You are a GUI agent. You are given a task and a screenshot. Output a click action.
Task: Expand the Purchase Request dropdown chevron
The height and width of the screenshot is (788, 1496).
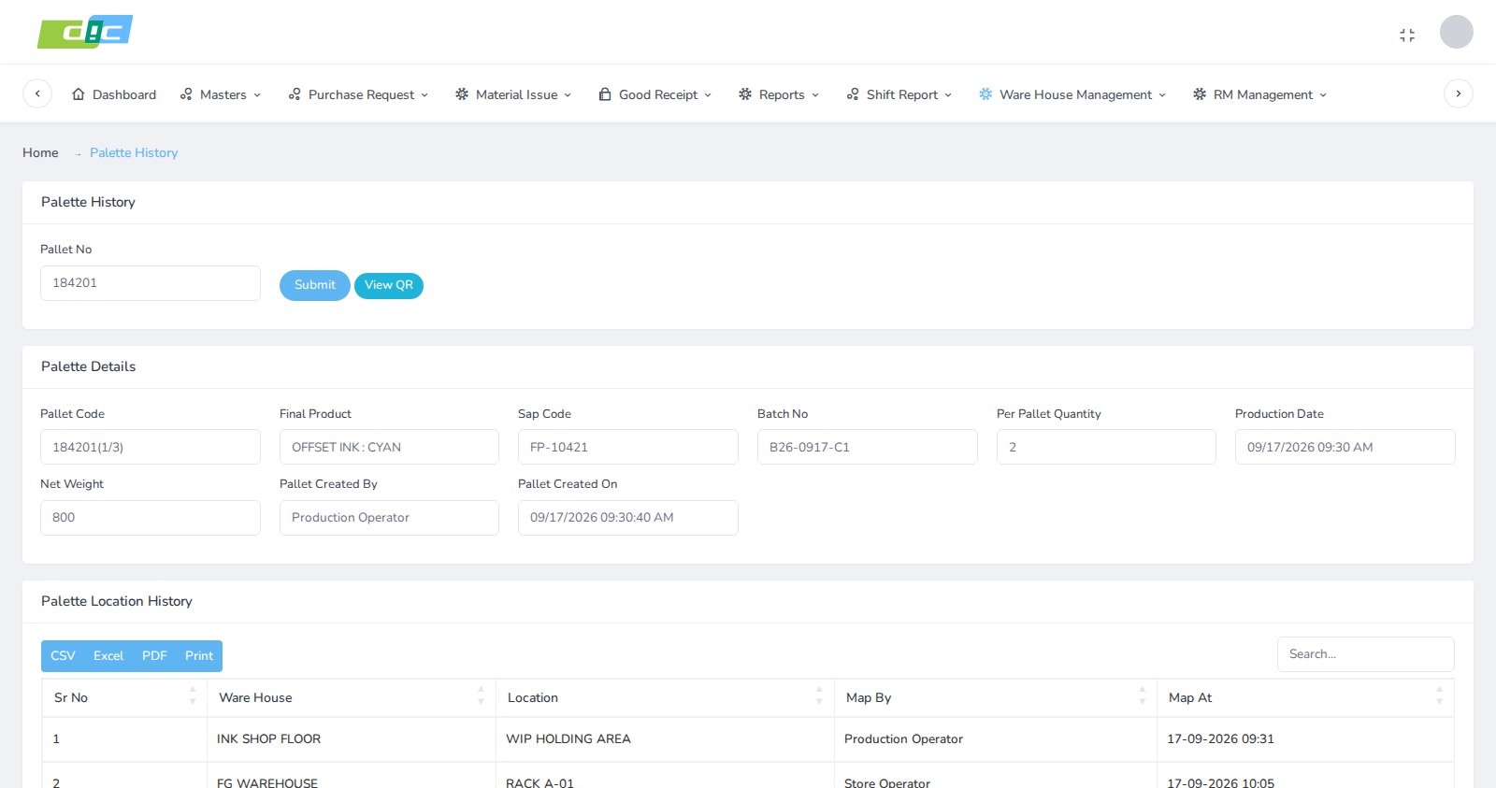(424, 95)
